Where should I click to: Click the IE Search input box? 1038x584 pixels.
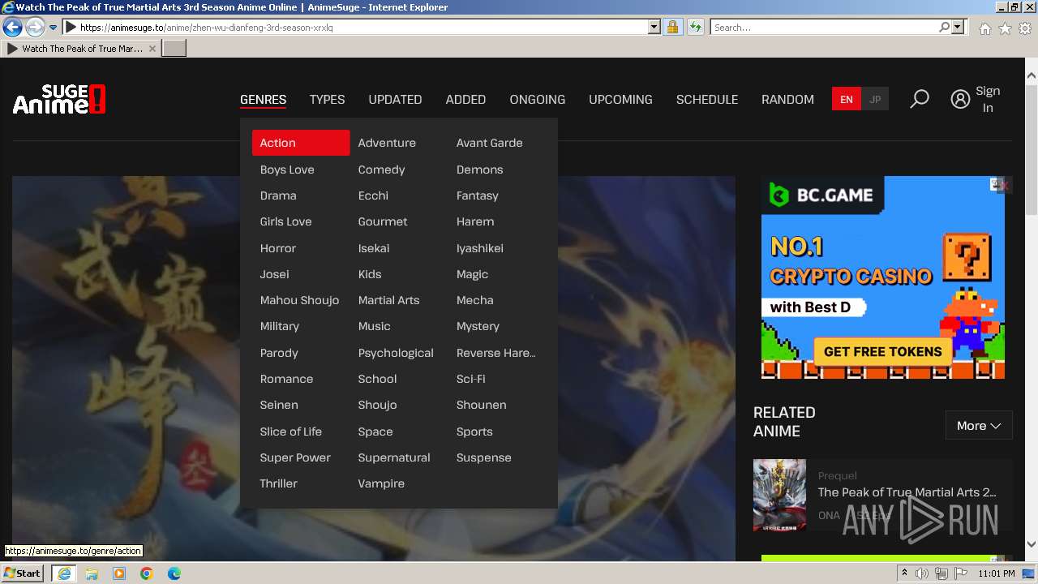[x=825, y=27]
